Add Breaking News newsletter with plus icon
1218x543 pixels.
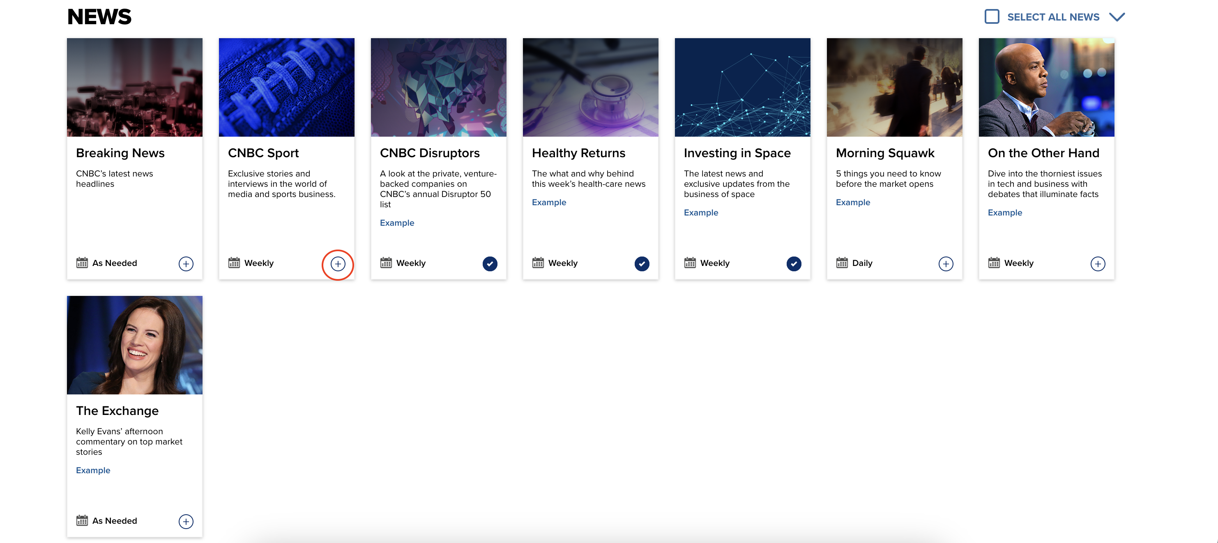[186, 264]
